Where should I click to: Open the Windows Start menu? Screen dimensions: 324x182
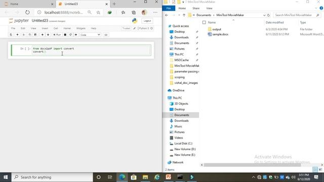click(x=6, y=177)
